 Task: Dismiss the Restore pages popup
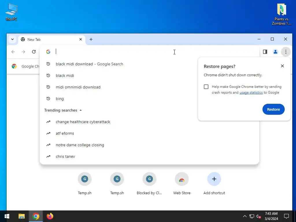pos(282,66)
